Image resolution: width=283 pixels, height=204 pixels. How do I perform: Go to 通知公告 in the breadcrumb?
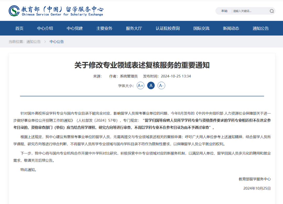tap(34, 42)
